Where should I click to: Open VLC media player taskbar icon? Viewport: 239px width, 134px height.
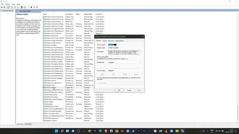(166, 131)
